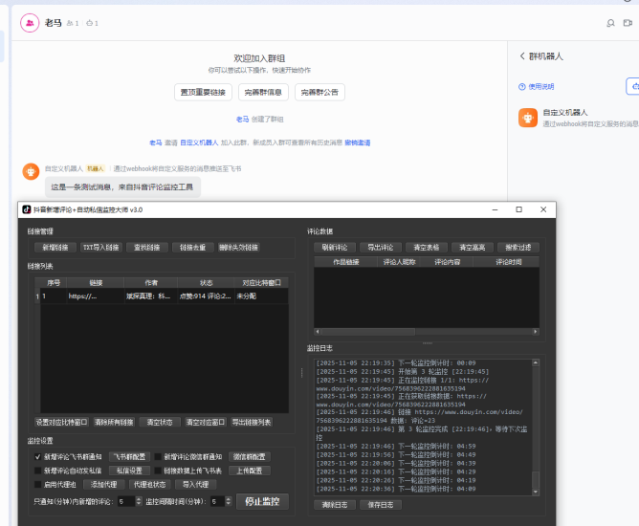
Task: Open 微信群配置 button
Action: coord(250,457)
